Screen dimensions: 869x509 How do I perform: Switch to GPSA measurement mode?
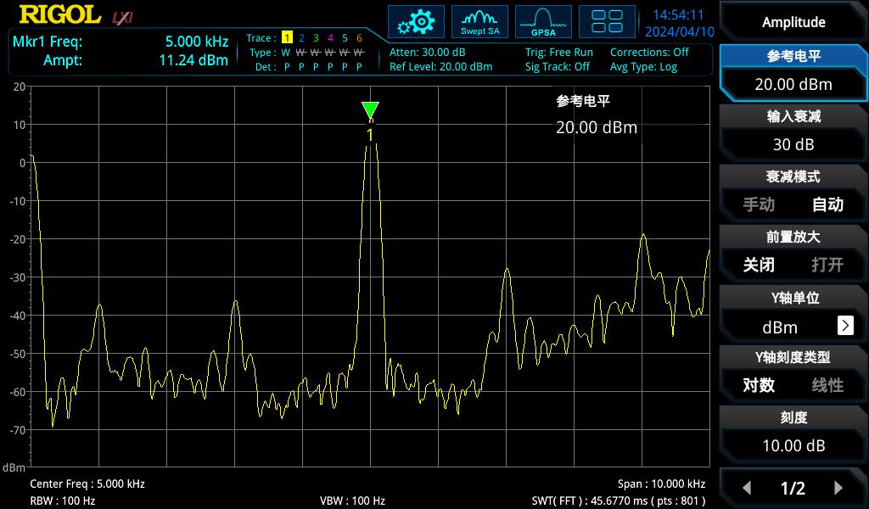[x=543, y=21]
